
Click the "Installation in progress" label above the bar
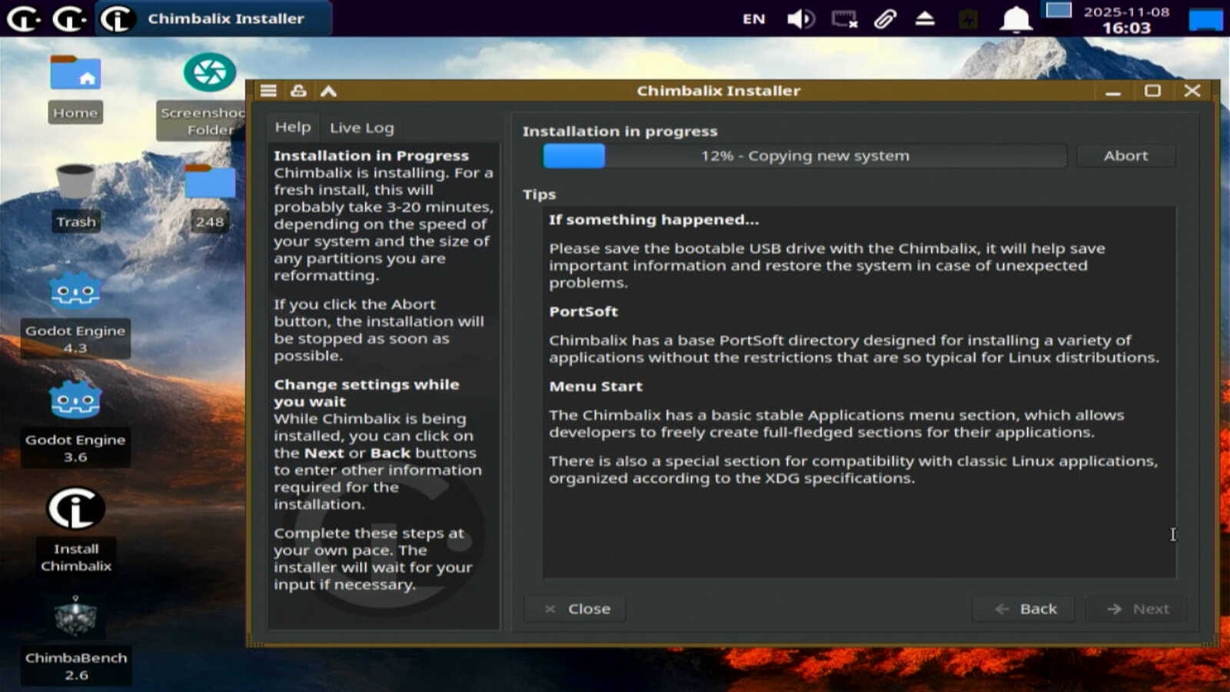pos(620,131)
